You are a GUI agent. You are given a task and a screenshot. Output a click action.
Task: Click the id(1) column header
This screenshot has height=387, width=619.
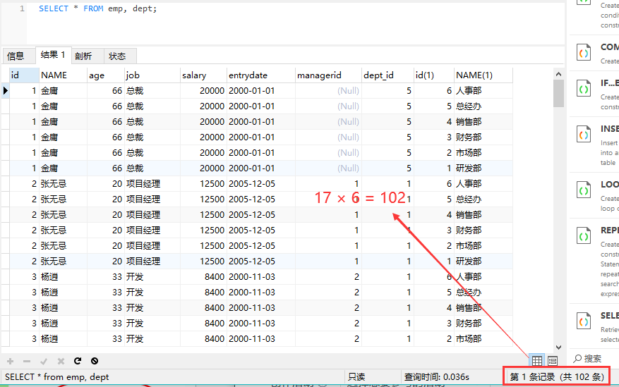tap(433, 75)
